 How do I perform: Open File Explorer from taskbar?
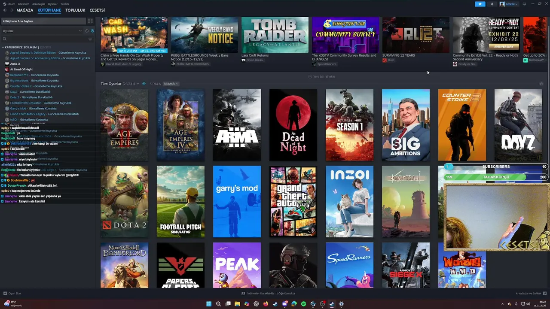pos(237,304)
